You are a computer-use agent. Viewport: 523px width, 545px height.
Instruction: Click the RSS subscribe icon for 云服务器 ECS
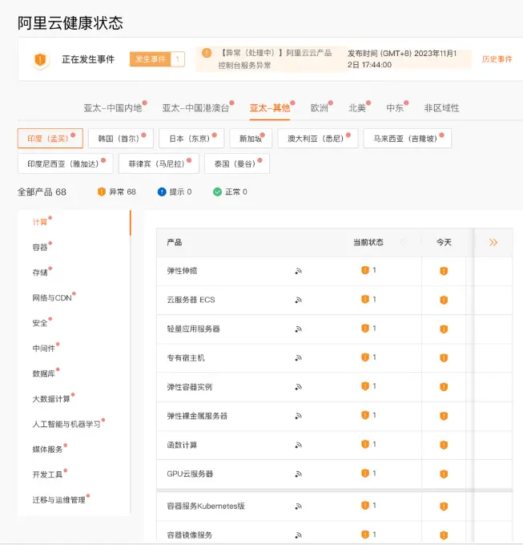pos(298,300)
